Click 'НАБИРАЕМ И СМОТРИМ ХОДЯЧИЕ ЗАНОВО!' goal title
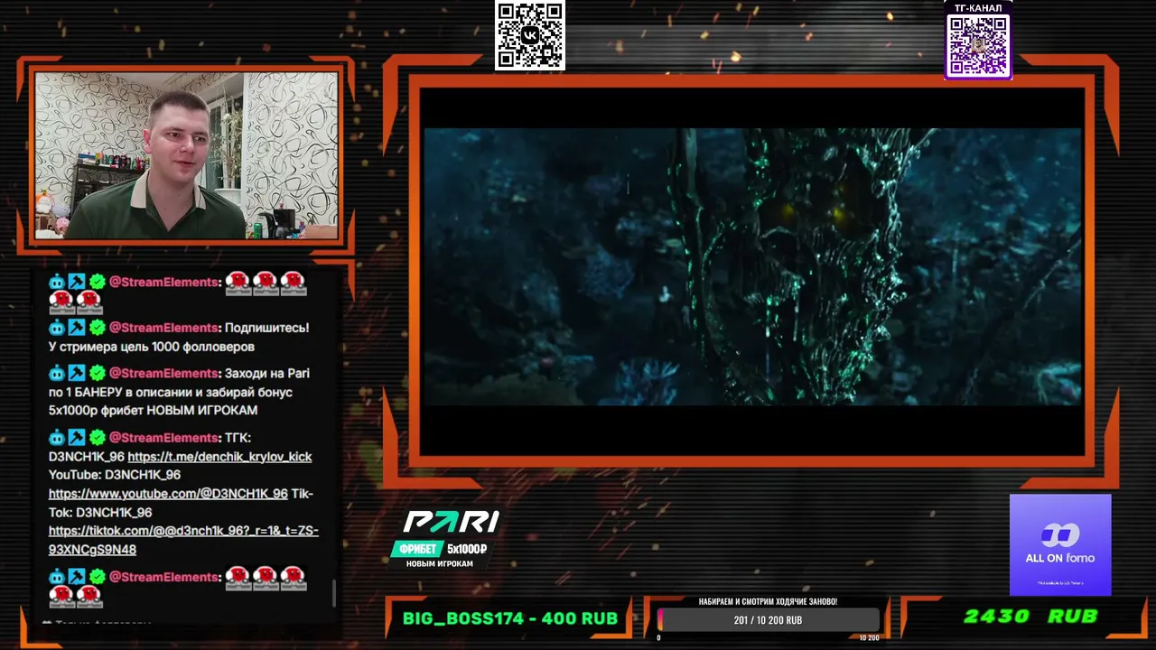Image resolution: width=1156 pixels, height=650 pixels. pos(768,601)
